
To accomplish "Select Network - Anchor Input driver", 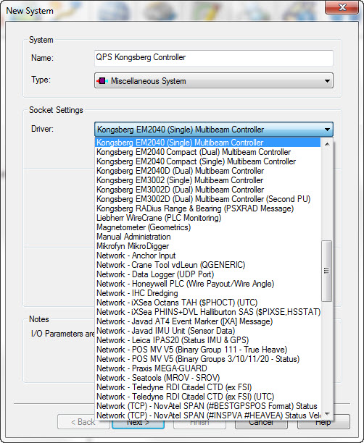I will tap(208, 256).
